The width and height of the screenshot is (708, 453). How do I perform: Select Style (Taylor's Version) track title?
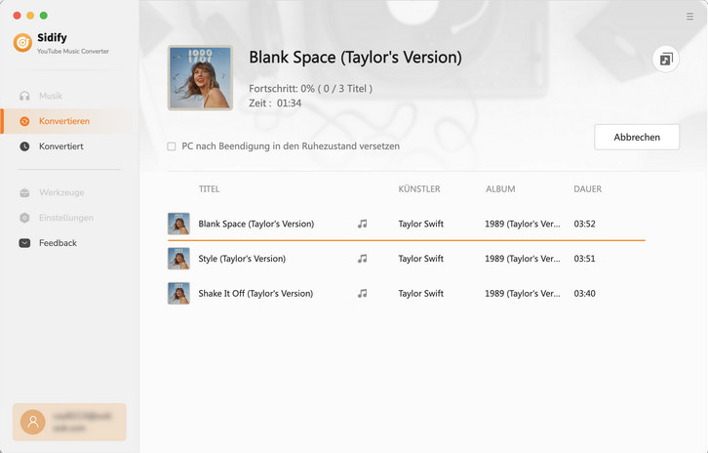pyautogui.click(x=242, y=259)
